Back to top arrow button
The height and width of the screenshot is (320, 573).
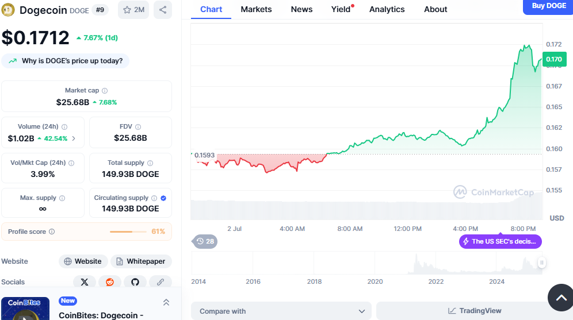(x=560, y=298)
